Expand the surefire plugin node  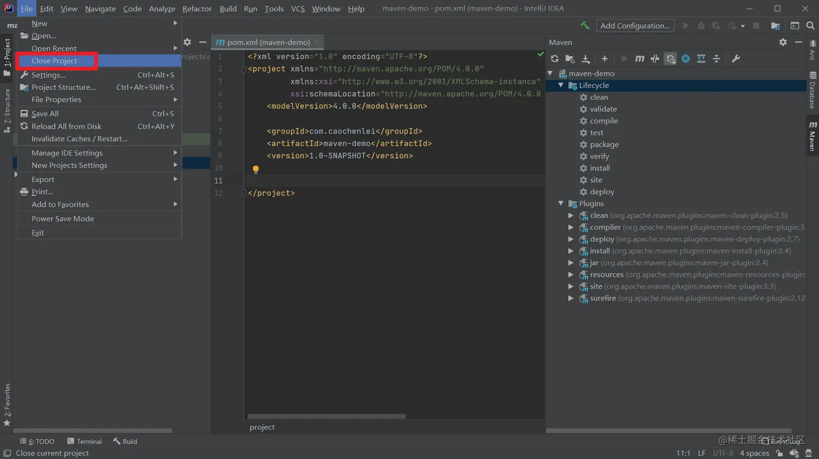(571, 298)
